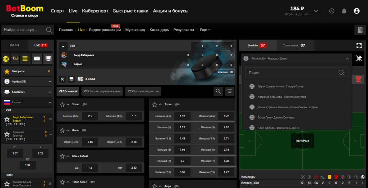
Task: Expand the Футбол (32) section
Action: click(x=50, y=82)
